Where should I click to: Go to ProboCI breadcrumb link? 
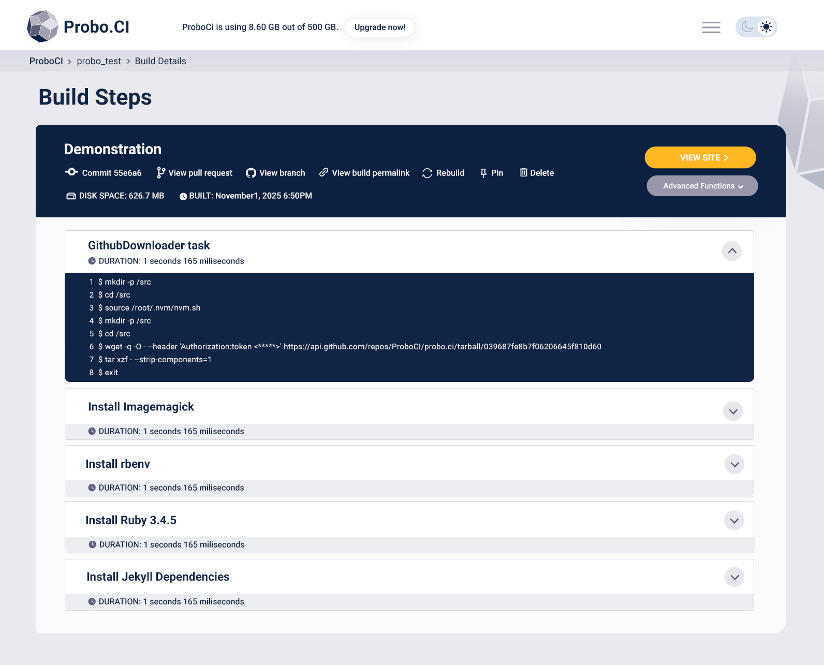coord(46,61)
